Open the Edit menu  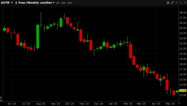click(64, 3)
